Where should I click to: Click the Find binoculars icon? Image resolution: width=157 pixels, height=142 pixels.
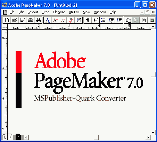click(38, 20)
